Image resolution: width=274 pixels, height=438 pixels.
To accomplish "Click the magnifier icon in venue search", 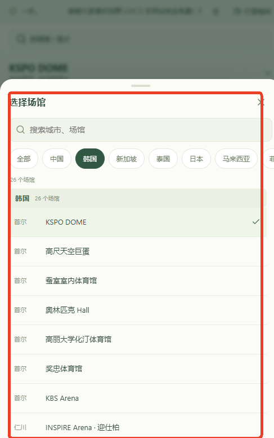I will [20, 130].
